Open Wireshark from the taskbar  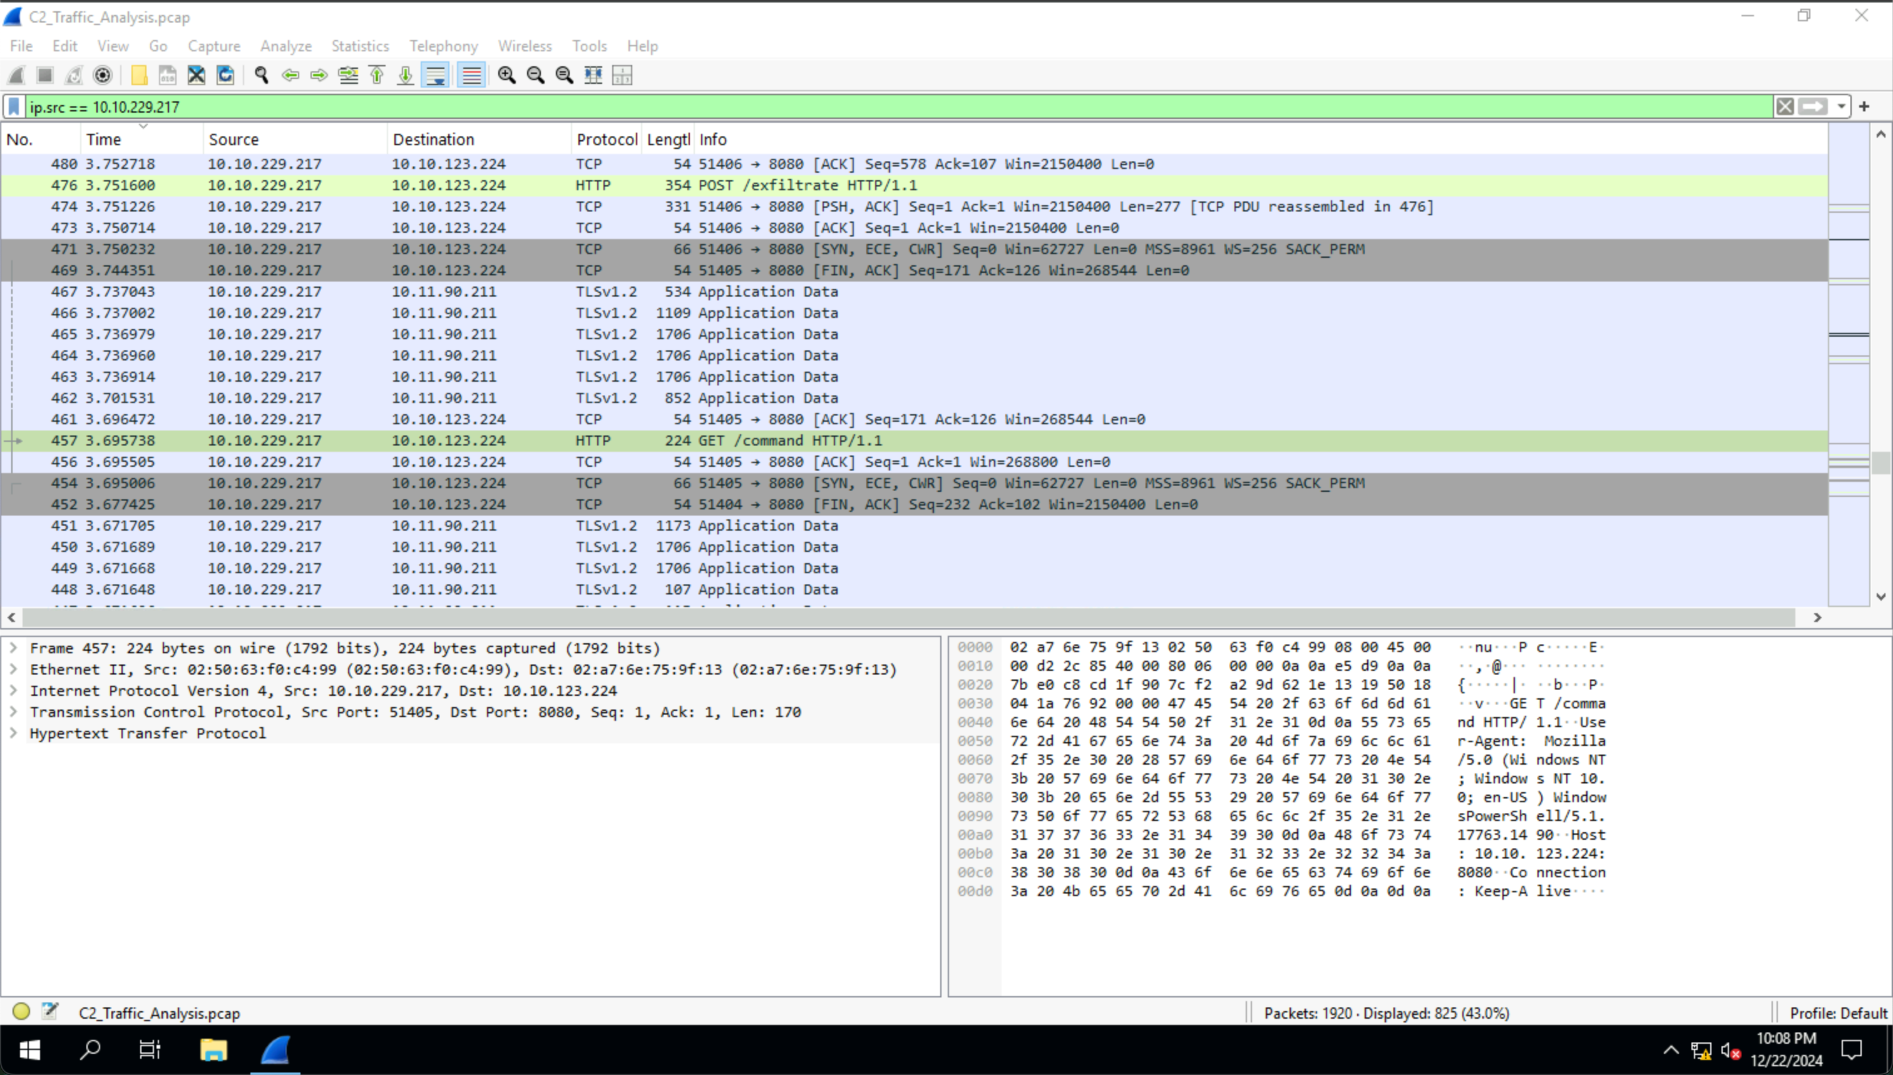274,1049
